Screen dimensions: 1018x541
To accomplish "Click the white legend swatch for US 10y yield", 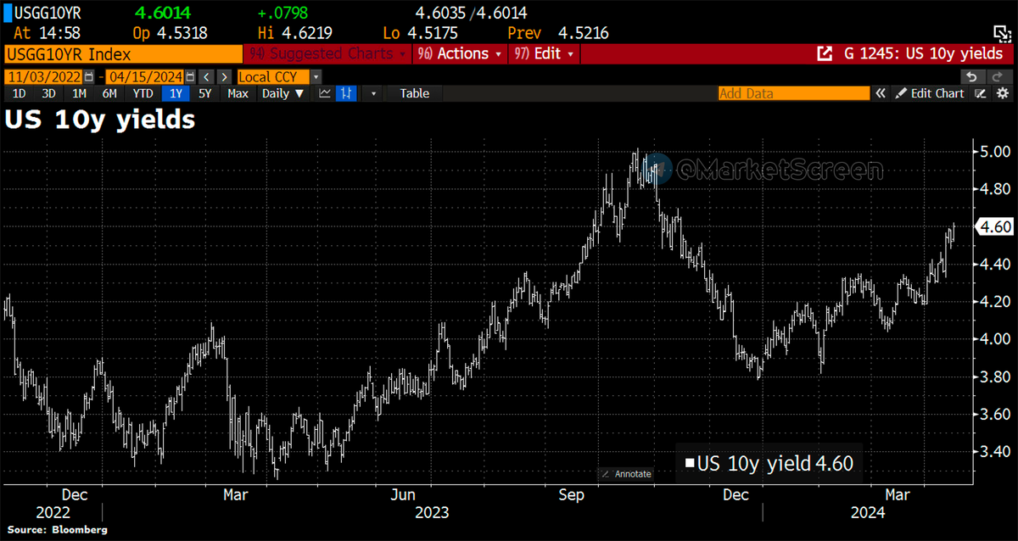I will point(690,463).
